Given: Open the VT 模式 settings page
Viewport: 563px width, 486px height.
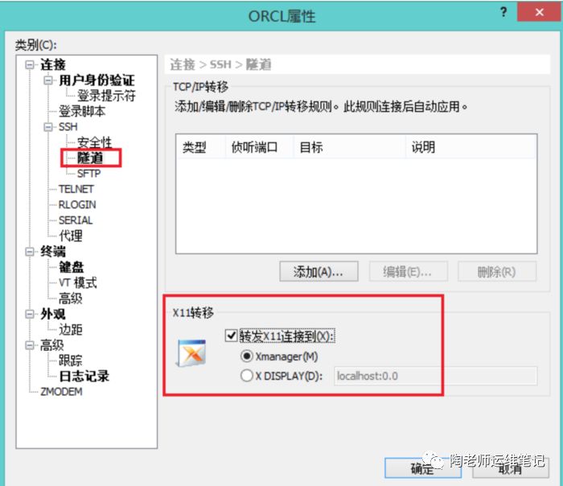Looking at the screenshot, I should point(78,282).
